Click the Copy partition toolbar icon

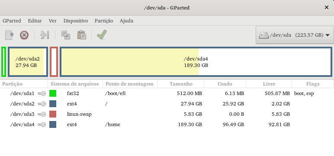pyautogui.click(x=66, y=35)
